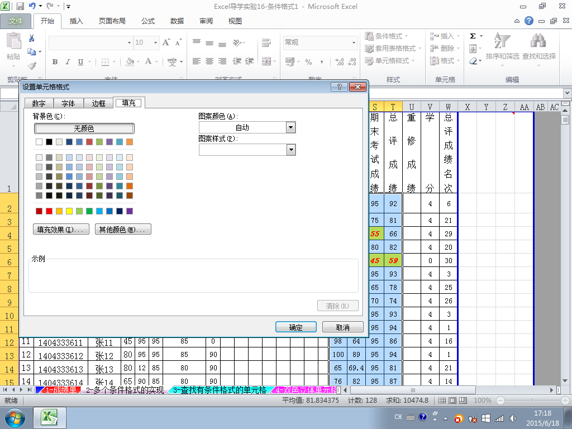This screenshot has height=429, width=572.
Task: Click the 确定 OK button
Action: (296, 327)
